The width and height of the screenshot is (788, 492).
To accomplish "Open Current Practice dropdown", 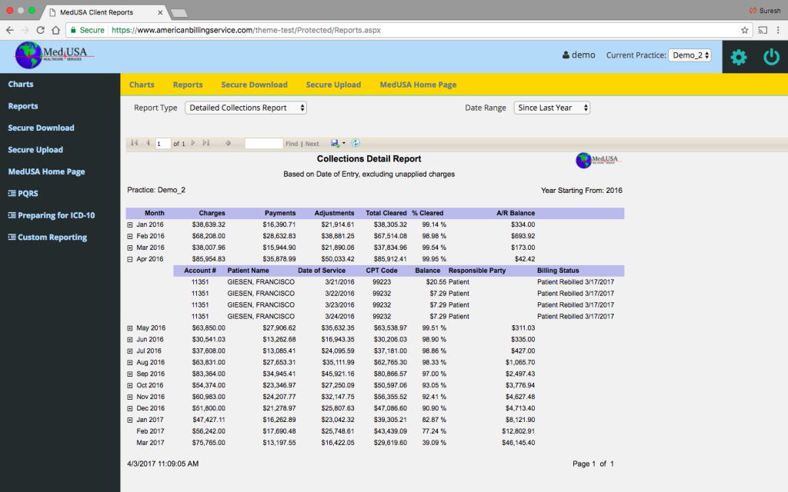I will point(689,55).
